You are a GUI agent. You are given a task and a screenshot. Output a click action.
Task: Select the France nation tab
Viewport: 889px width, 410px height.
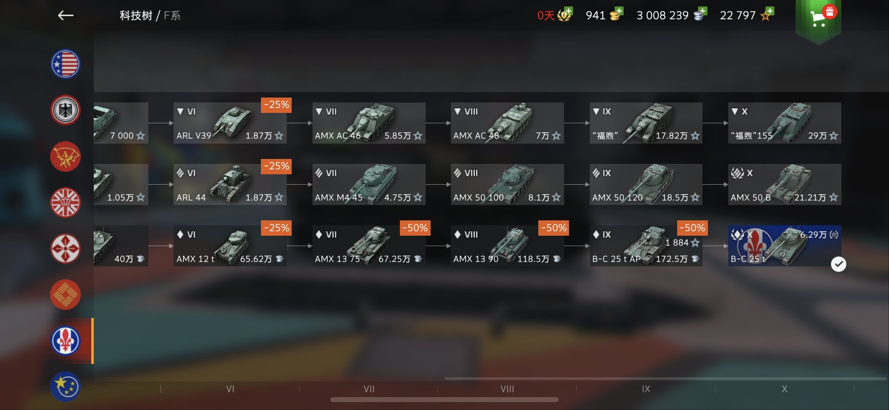[65, 341]
